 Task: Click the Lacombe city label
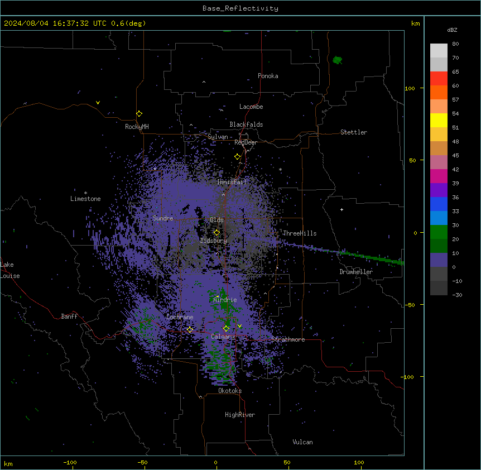(x=251, y=107)
